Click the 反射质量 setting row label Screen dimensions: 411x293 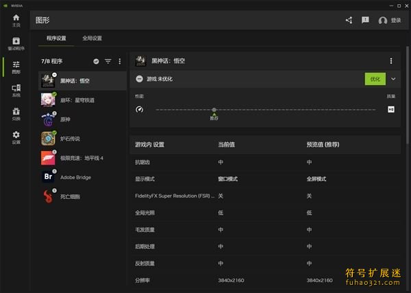[x=145, y=263]
